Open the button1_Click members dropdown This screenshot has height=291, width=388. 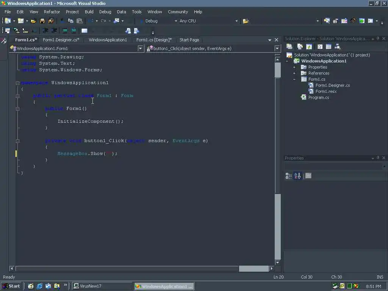point(277,48)
